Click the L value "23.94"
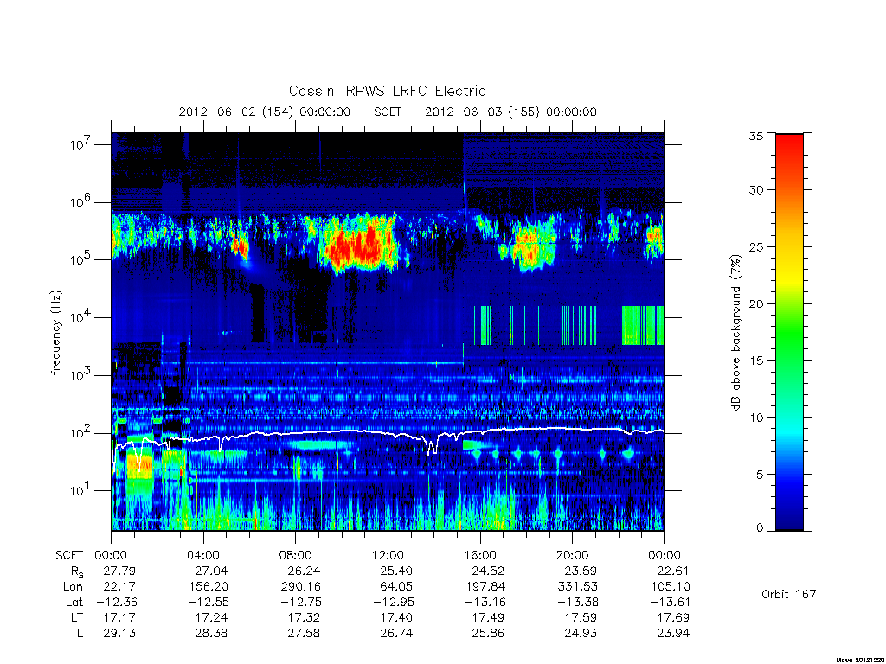Viewport: 886px width, 664px height. click(673, 634)
